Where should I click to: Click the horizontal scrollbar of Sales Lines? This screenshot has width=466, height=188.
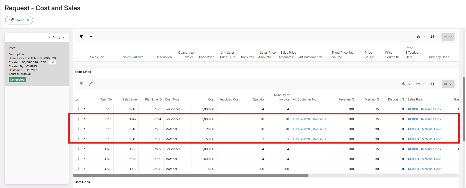[x=190, y=175]
